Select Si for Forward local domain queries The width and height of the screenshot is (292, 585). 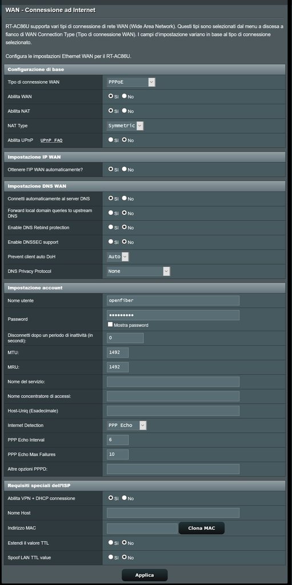pyautogui.click(x=110, y=213)
